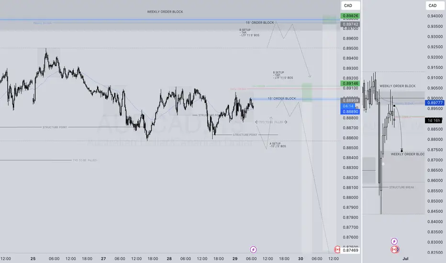The width and height of the screenshot is (446, 263).
Task: Click the 0.94000 price scale value
Action: pos(435,16)
